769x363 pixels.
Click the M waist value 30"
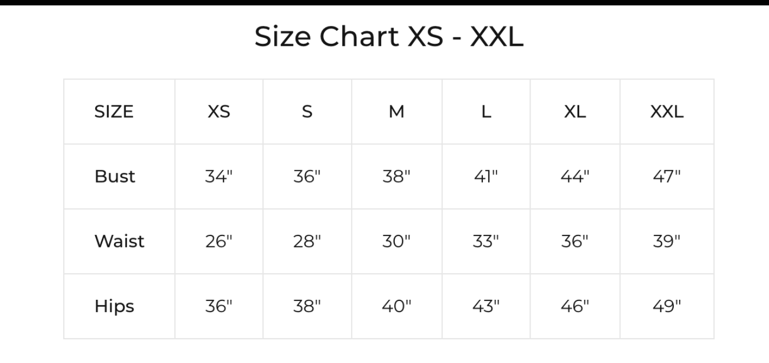click(397, 241)
